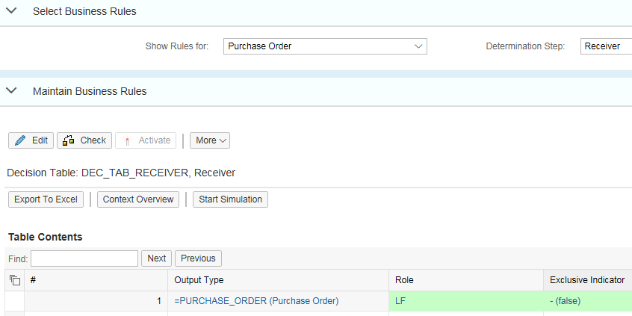
Task: Collapse the Maintain Business Rules section
Action: [12, 90]
